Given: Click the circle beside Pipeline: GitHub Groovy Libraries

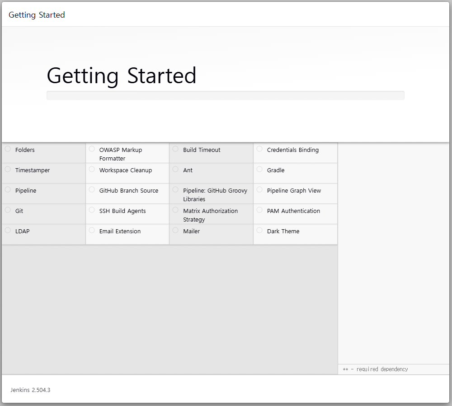Looking at the screenshot, I should click(x=175, y=189).
